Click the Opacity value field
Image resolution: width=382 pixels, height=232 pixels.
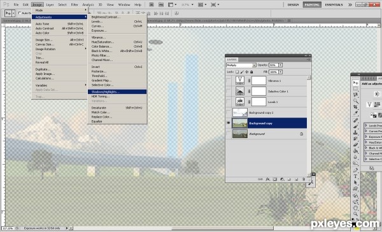click(x=273, y=65)
